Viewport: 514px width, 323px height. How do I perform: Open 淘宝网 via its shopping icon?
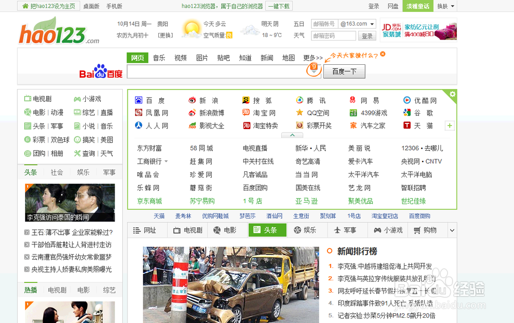[246, 113]
